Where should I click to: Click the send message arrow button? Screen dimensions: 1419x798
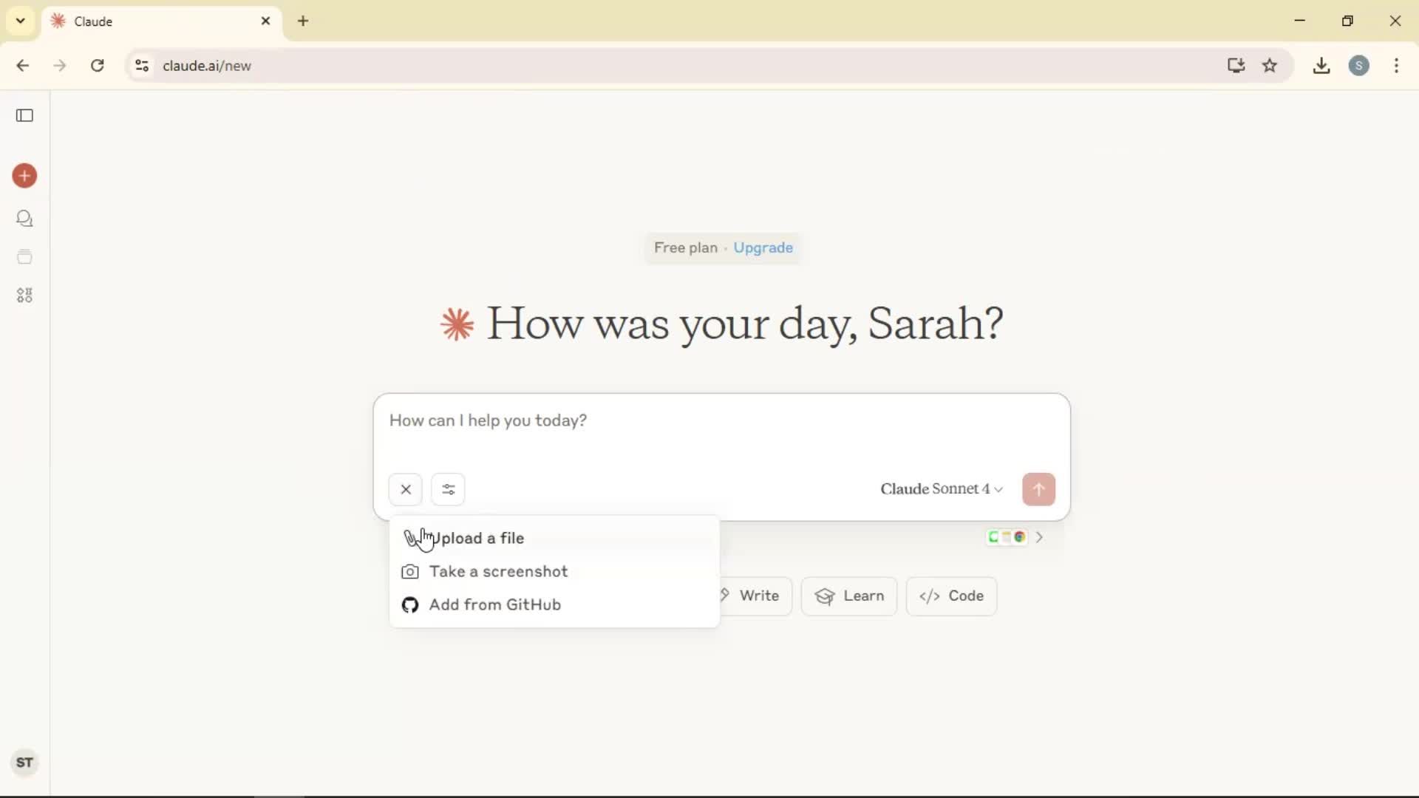[1038, 489]
